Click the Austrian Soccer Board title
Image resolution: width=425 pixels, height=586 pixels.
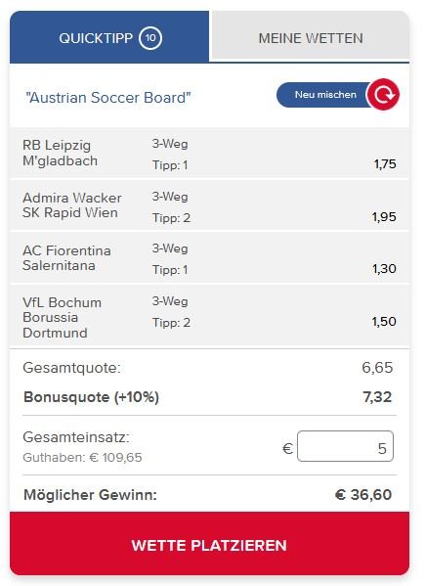point(108,98)
